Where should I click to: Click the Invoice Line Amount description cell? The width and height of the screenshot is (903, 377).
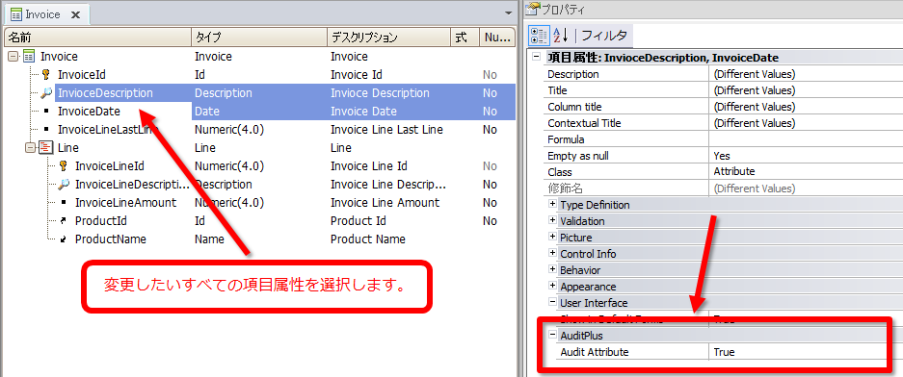click(x=385, y=203)
